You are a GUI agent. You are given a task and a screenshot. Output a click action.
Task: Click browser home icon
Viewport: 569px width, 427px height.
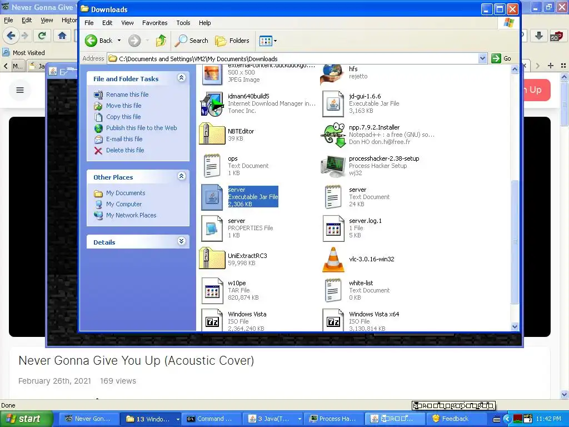[62, 36]
